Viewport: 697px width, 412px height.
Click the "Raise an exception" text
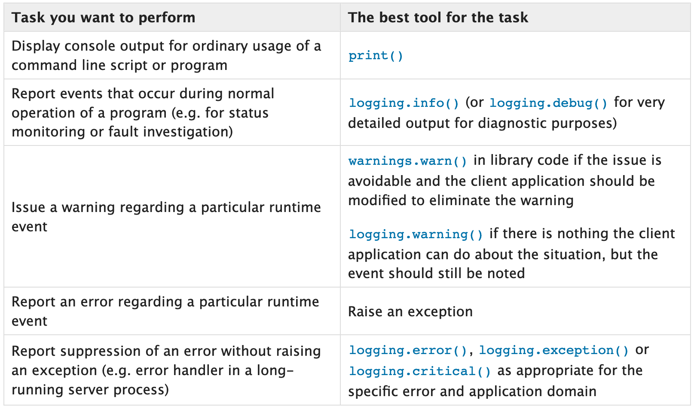tap(410, 312)
